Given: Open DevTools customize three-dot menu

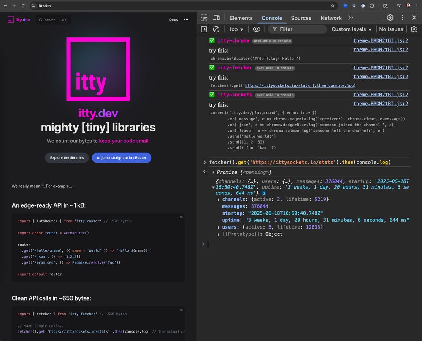Looking at the screenshot, I should click(402, 18).
